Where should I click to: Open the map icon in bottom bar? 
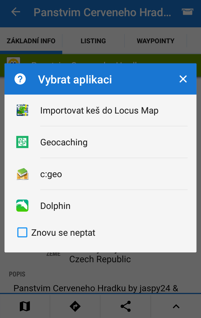tap(25, 306)
